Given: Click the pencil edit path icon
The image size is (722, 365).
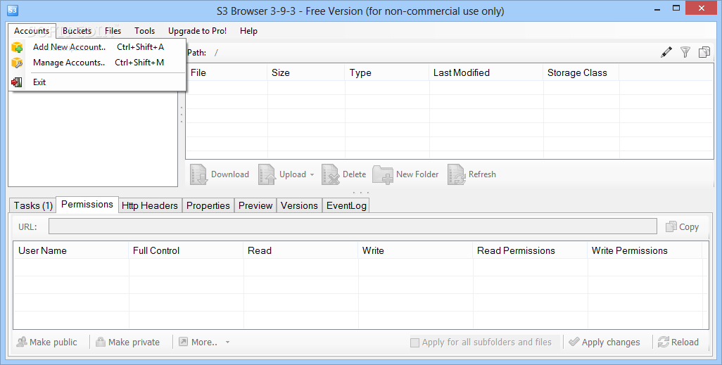Looking at the screenshot, I should coord(666,52).
